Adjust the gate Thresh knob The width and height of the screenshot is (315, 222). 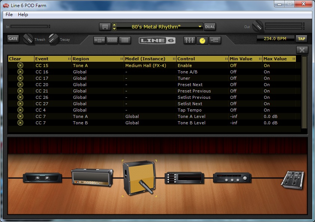28,39
